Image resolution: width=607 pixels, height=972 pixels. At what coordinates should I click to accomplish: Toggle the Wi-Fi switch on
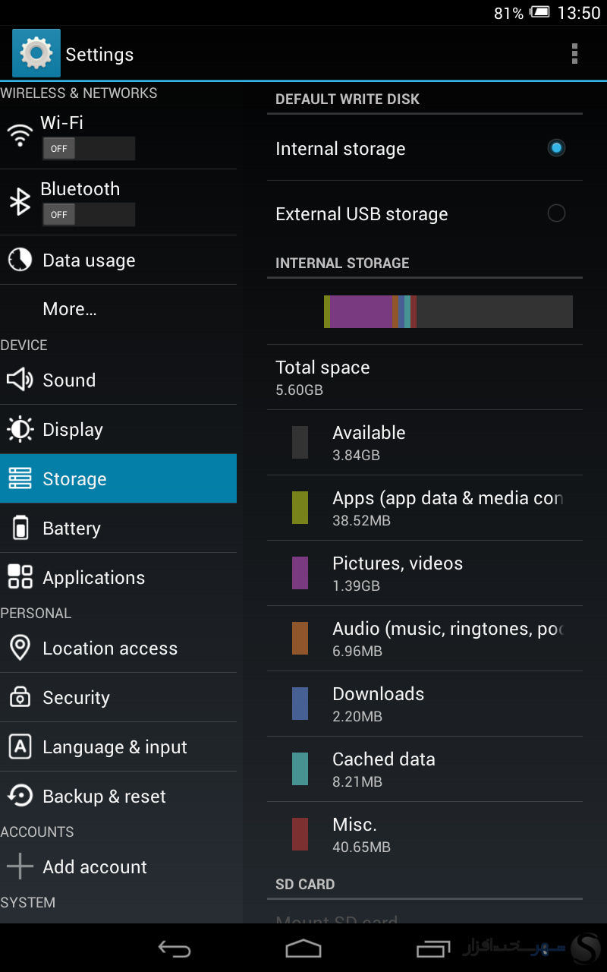[x=89, y=149]
